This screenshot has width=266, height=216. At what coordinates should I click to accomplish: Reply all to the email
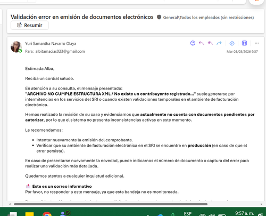[210, 43]
